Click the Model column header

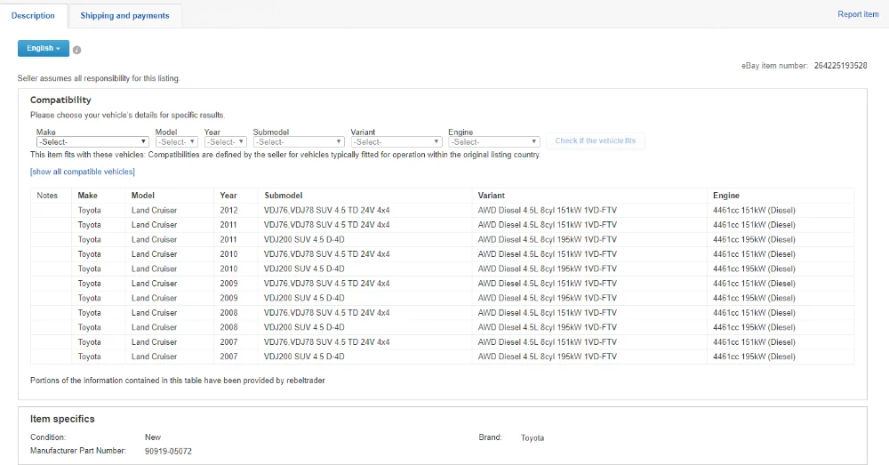click(143, 196)
